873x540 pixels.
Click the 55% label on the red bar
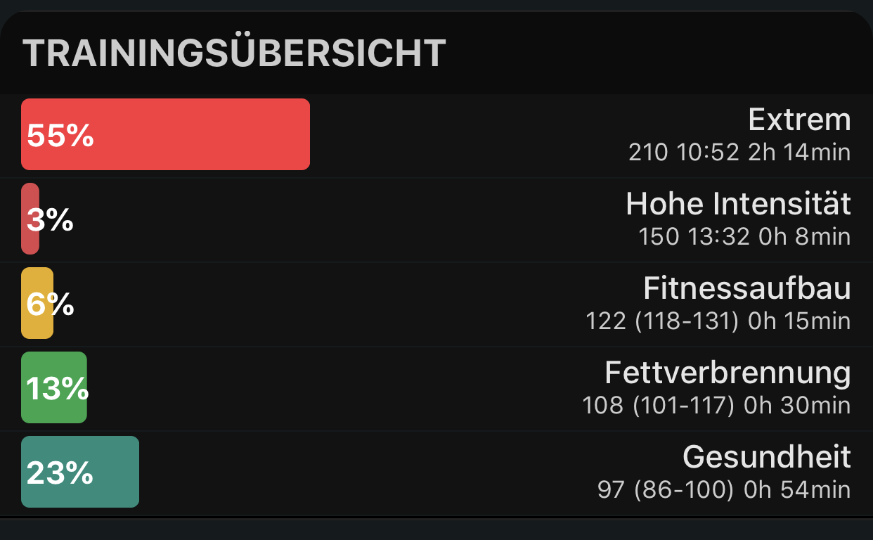[58, 137]
